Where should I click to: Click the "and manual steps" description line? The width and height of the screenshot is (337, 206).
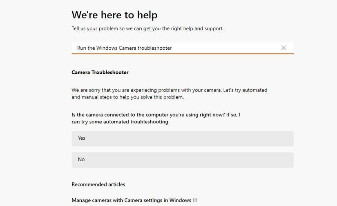coord(127,97)
